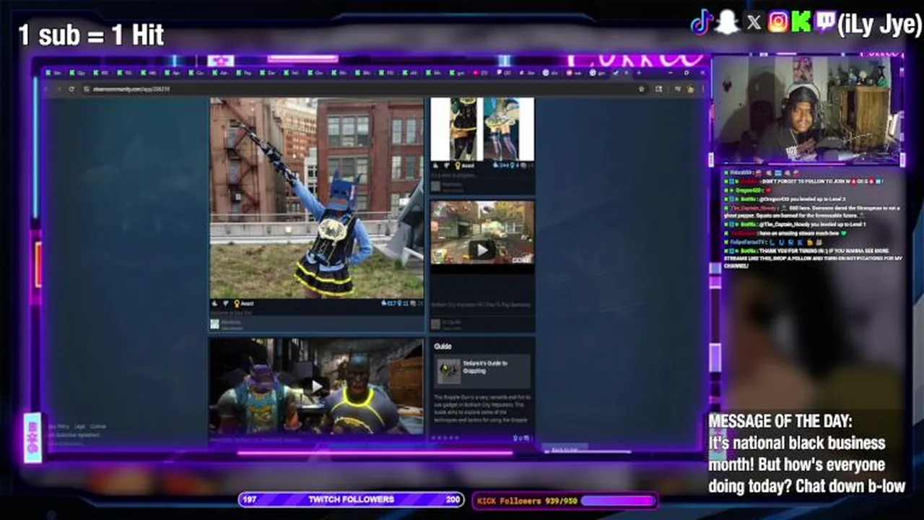Click the Twitch icon in the overlay

point(824,23)
